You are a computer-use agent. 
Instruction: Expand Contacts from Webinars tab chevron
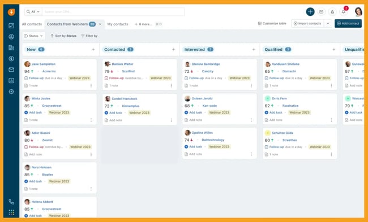[100, 24]
